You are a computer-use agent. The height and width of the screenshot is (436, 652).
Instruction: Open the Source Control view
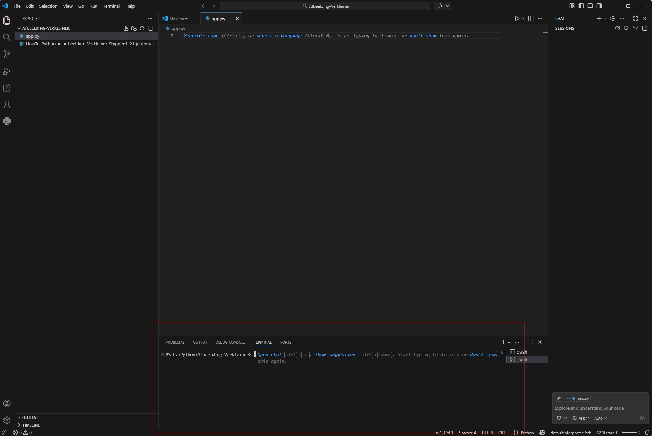coord(7,54)
